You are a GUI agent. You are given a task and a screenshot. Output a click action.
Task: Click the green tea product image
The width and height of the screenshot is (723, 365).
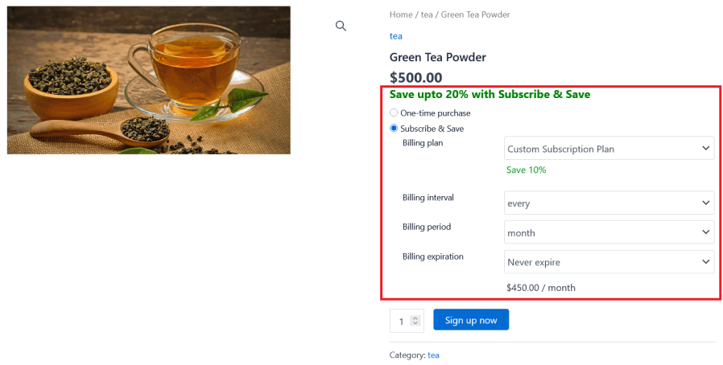point(149,80)
